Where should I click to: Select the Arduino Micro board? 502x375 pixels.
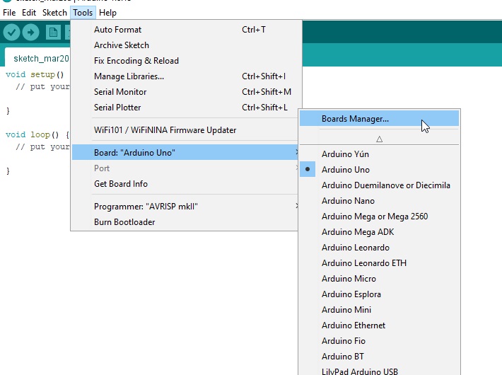(380, 279)
